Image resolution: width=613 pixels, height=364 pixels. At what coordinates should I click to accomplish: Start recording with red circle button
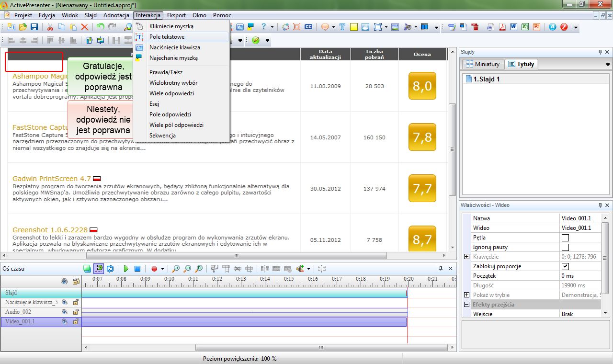(x=154, y=269)
